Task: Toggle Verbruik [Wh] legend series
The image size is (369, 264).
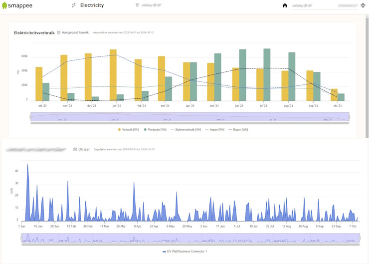Action: (129, 130)
